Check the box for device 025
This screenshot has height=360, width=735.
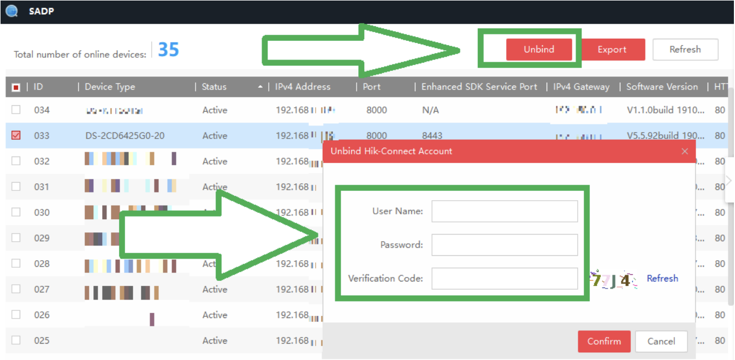coord(16,340)
